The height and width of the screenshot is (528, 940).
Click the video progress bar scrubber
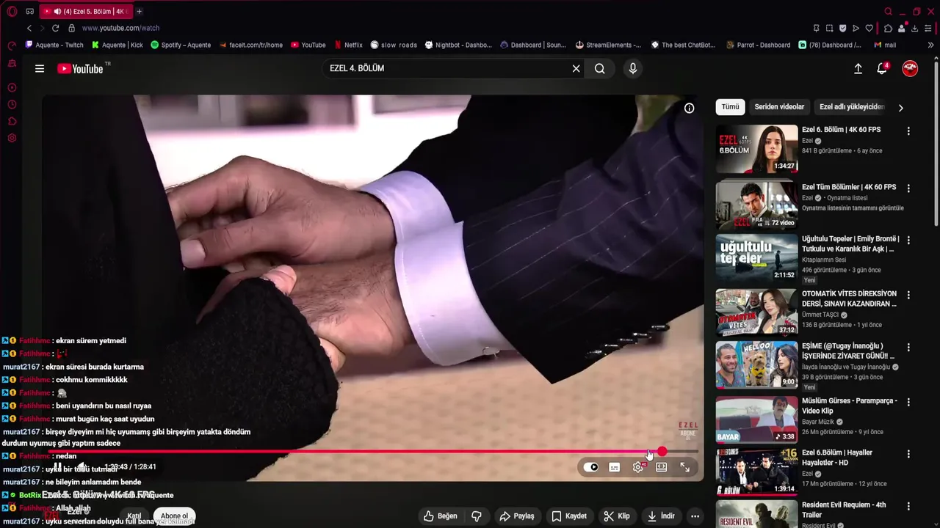[662, 452]
